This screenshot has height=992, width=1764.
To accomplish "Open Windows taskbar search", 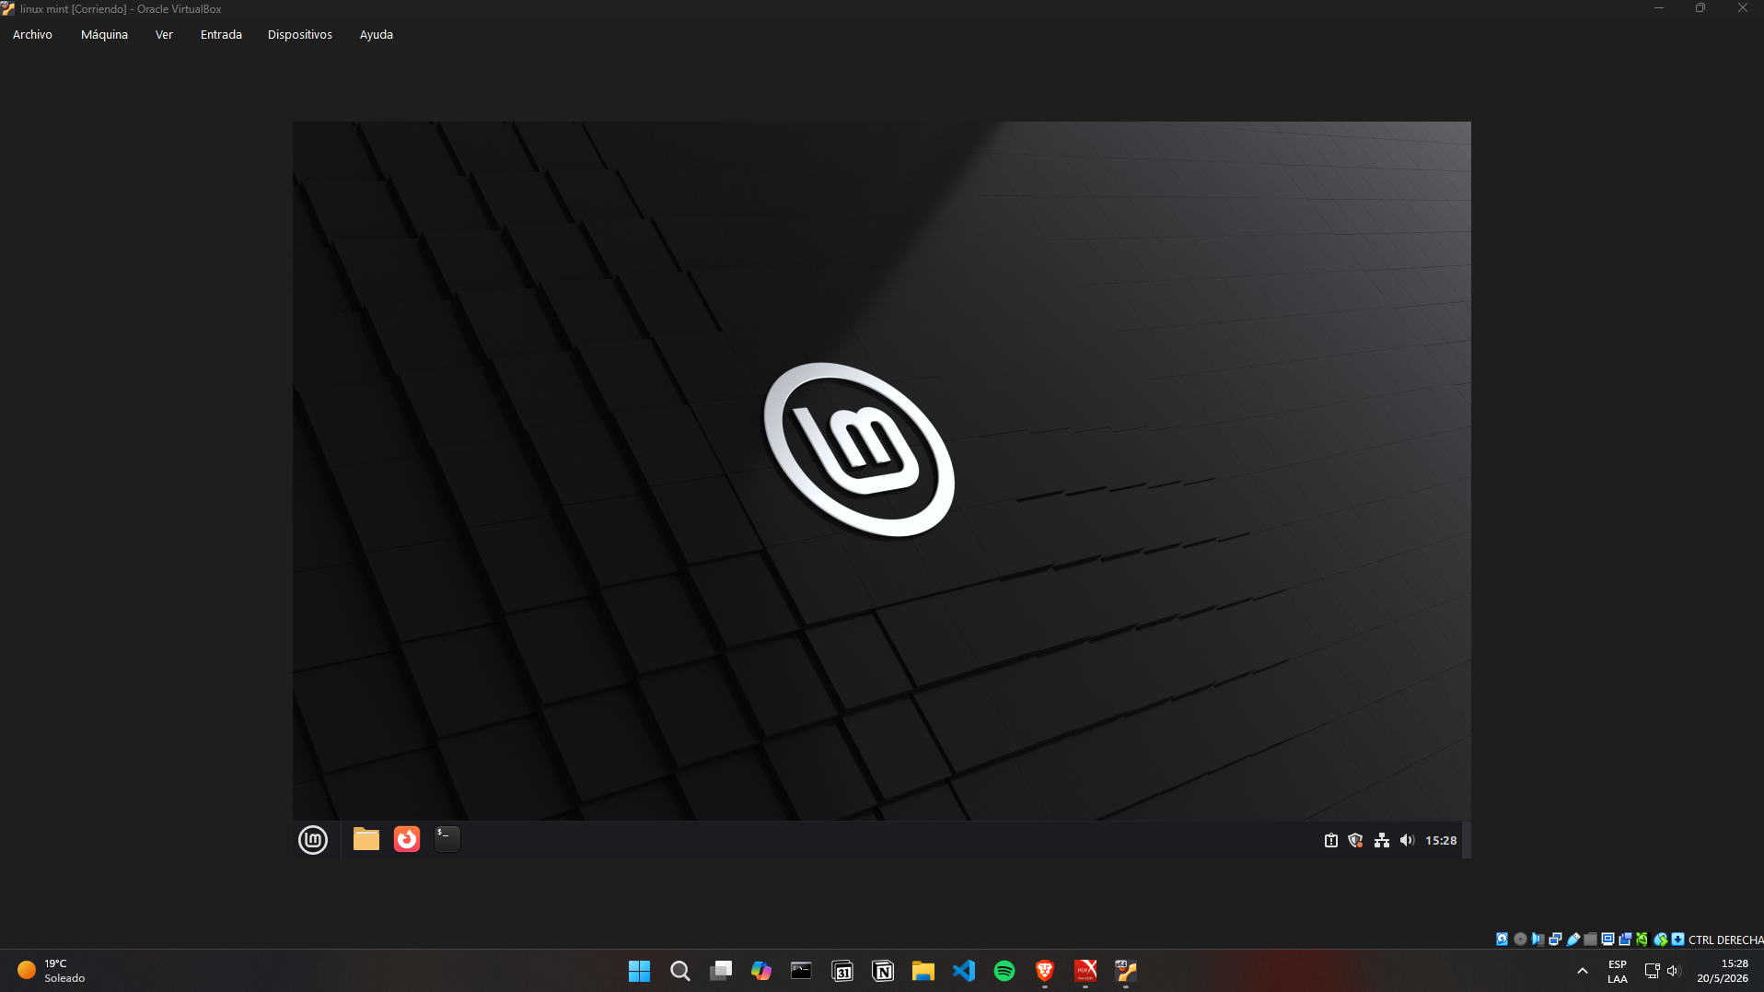I will pos(680,971).
